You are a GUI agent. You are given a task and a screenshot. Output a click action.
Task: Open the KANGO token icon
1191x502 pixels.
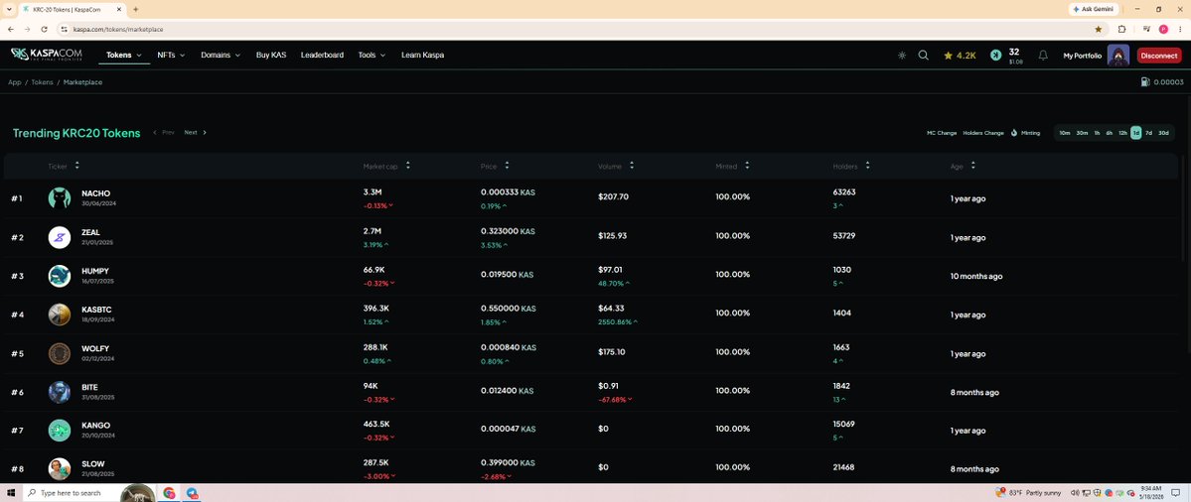point(60,430)
